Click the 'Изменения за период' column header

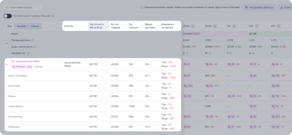tap(168, 26)
